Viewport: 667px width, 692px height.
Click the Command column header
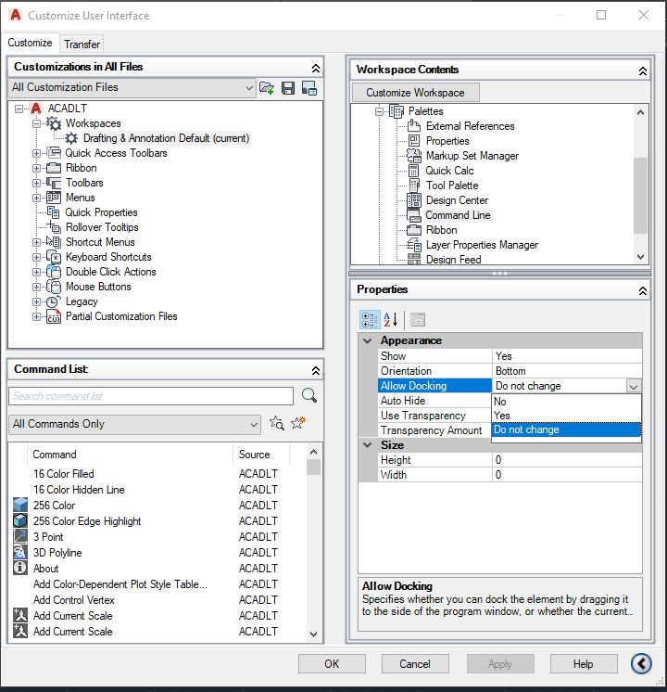130,455
